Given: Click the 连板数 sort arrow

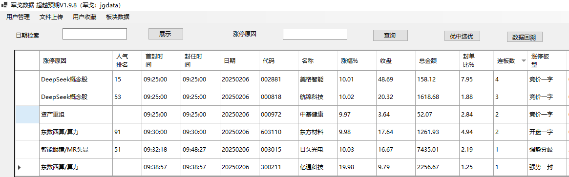Looking at the screenshot, I should pyautogui.click(x=523, y=61).
